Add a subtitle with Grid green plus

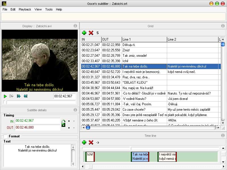pyautogui.click(x=84, y=33)
